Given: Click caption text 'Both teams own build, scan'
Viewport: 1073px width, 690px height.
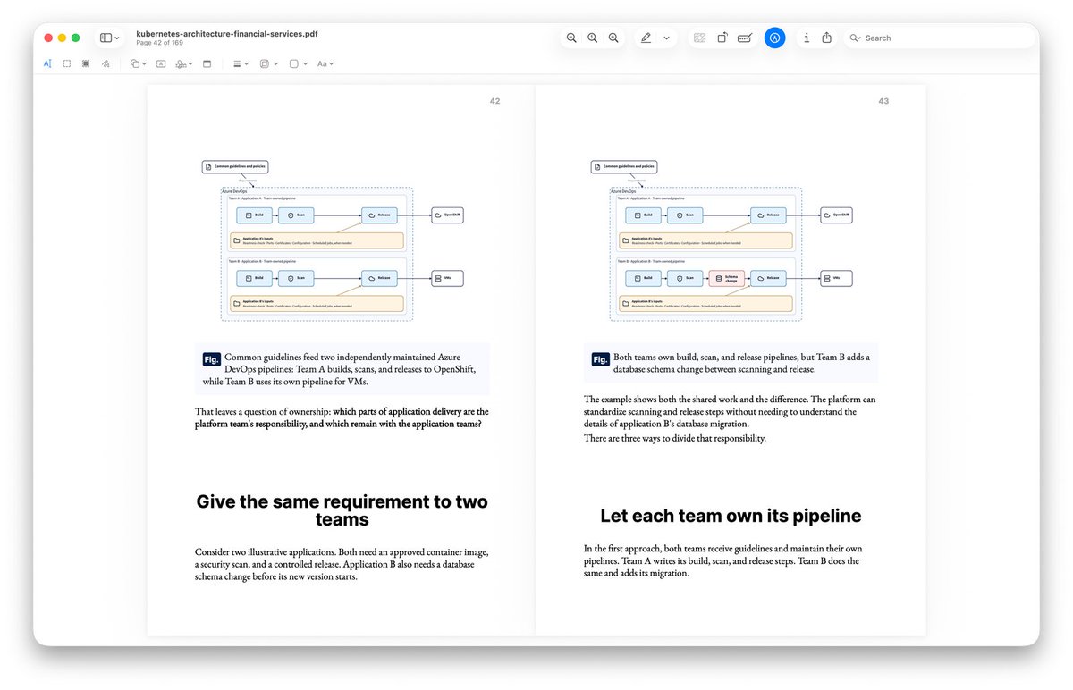Looking at the screenshot, I should (x=741, y=363).
